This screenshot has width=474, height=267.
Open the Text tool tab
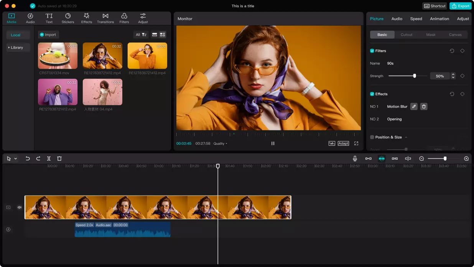click(x=49, y=18)
